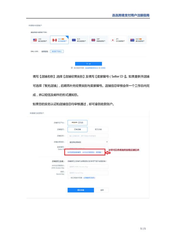Select the 暂无店铺 no store option
Viewport: 176px width, 248px height.
[x=98, y=129]
